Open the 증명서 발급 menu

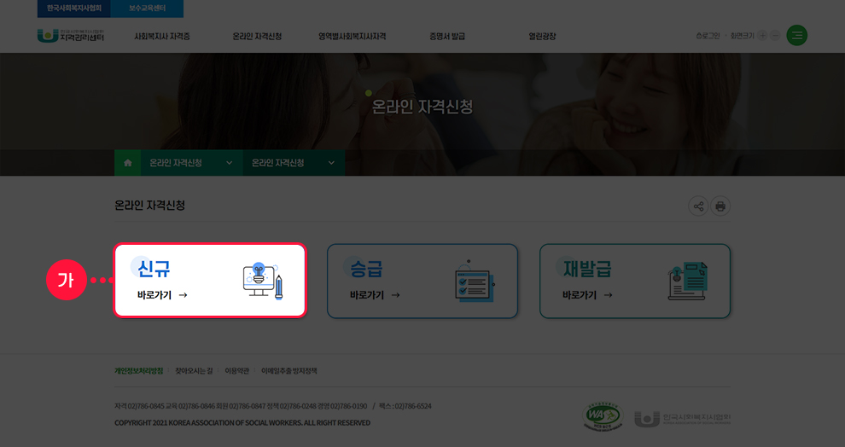click(x=447, y=37)
